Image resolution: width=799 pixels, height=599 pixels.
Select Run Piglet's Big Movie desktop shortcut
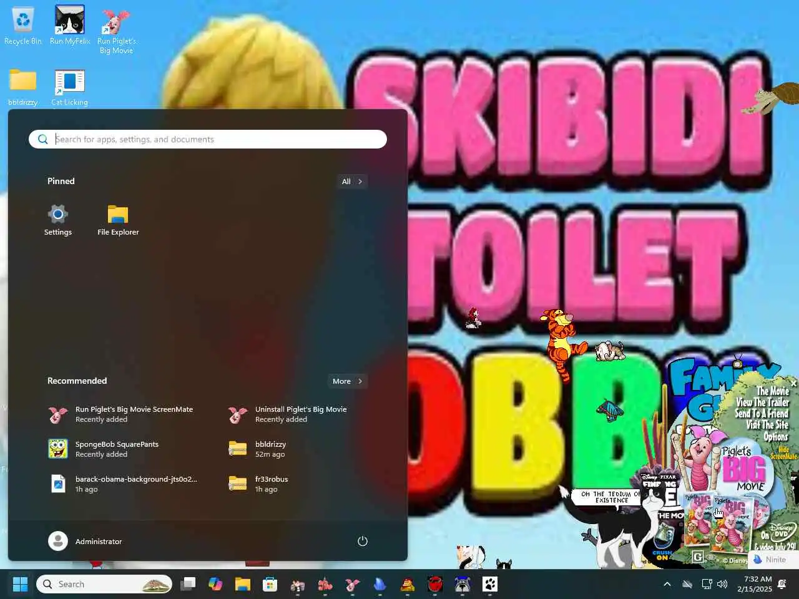[116, 30]
